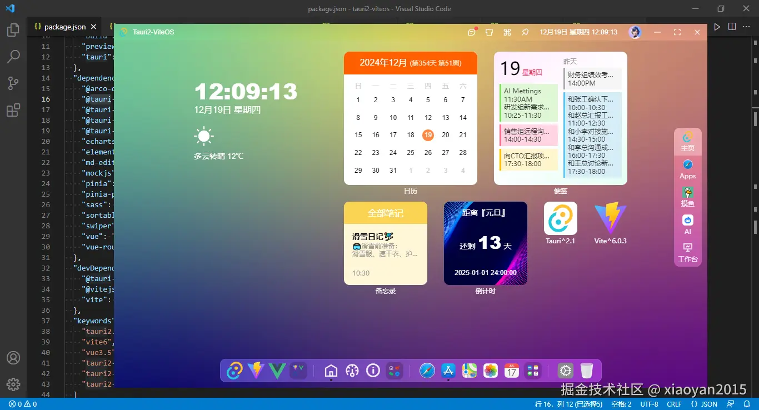Click the theme skin shirt icon
759x410 pixels.
(490, 32)
